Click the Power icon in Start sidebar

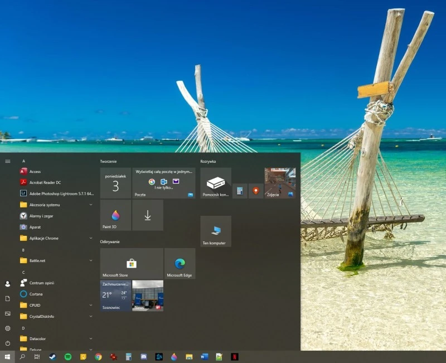pos(8,343)
